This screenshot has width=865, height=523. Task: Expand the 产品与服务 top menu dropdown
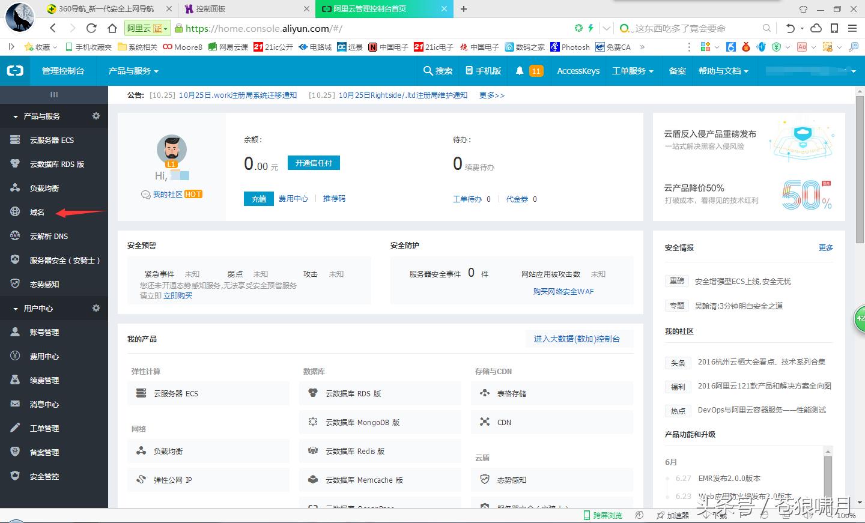[x=132, y=71]
